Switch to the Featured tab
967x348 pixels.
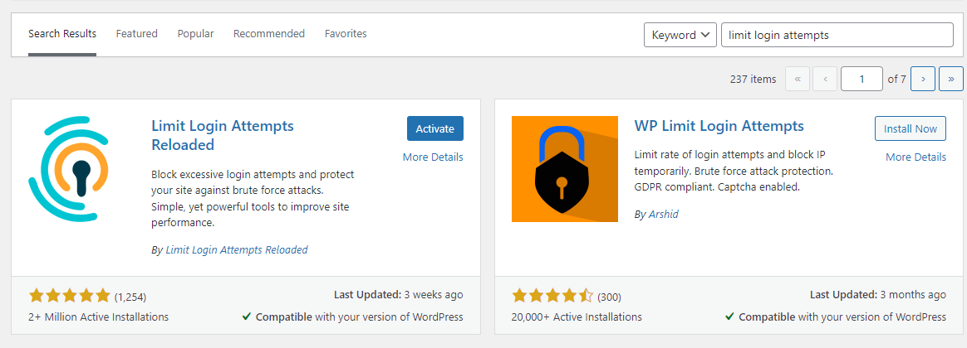tap(136, 34)
